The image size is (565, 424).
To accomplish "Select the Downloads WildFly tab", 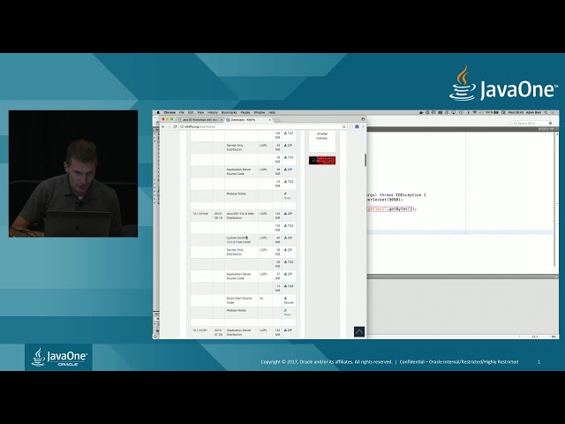I will tap(249, 120).
